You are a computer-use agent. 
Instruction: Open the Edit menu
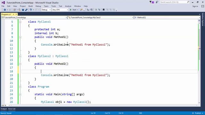click(x=9, y=6)
